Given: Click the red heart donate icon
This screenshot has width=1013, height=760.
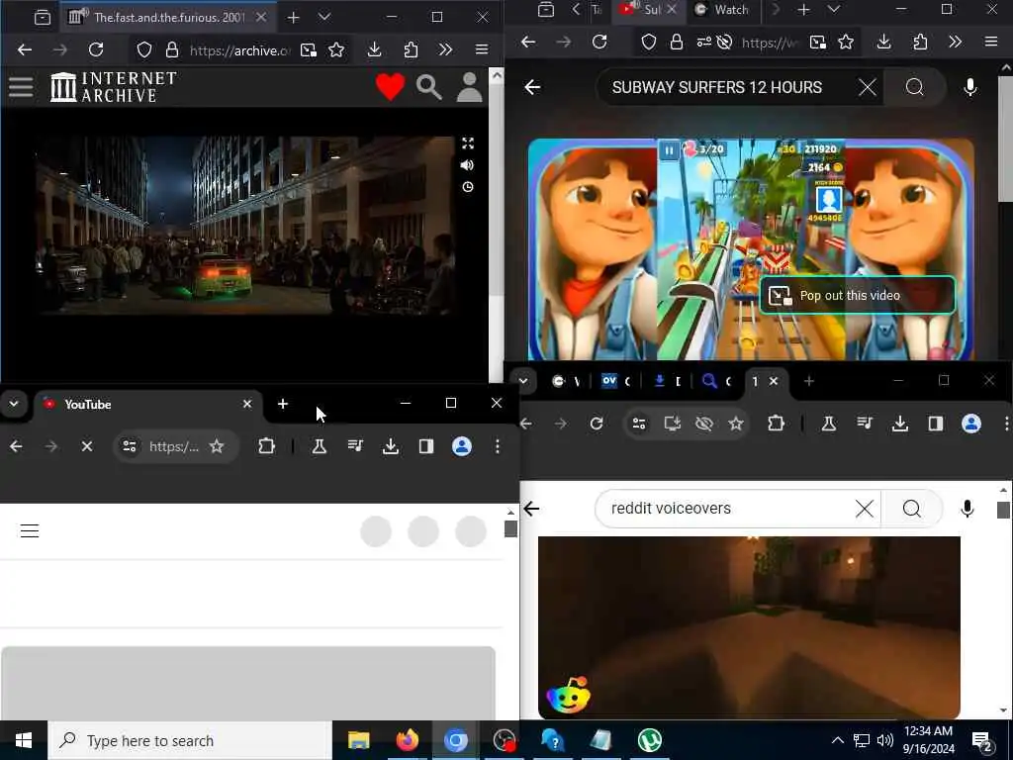Looking at the screenshot, I should coord(390,87).
